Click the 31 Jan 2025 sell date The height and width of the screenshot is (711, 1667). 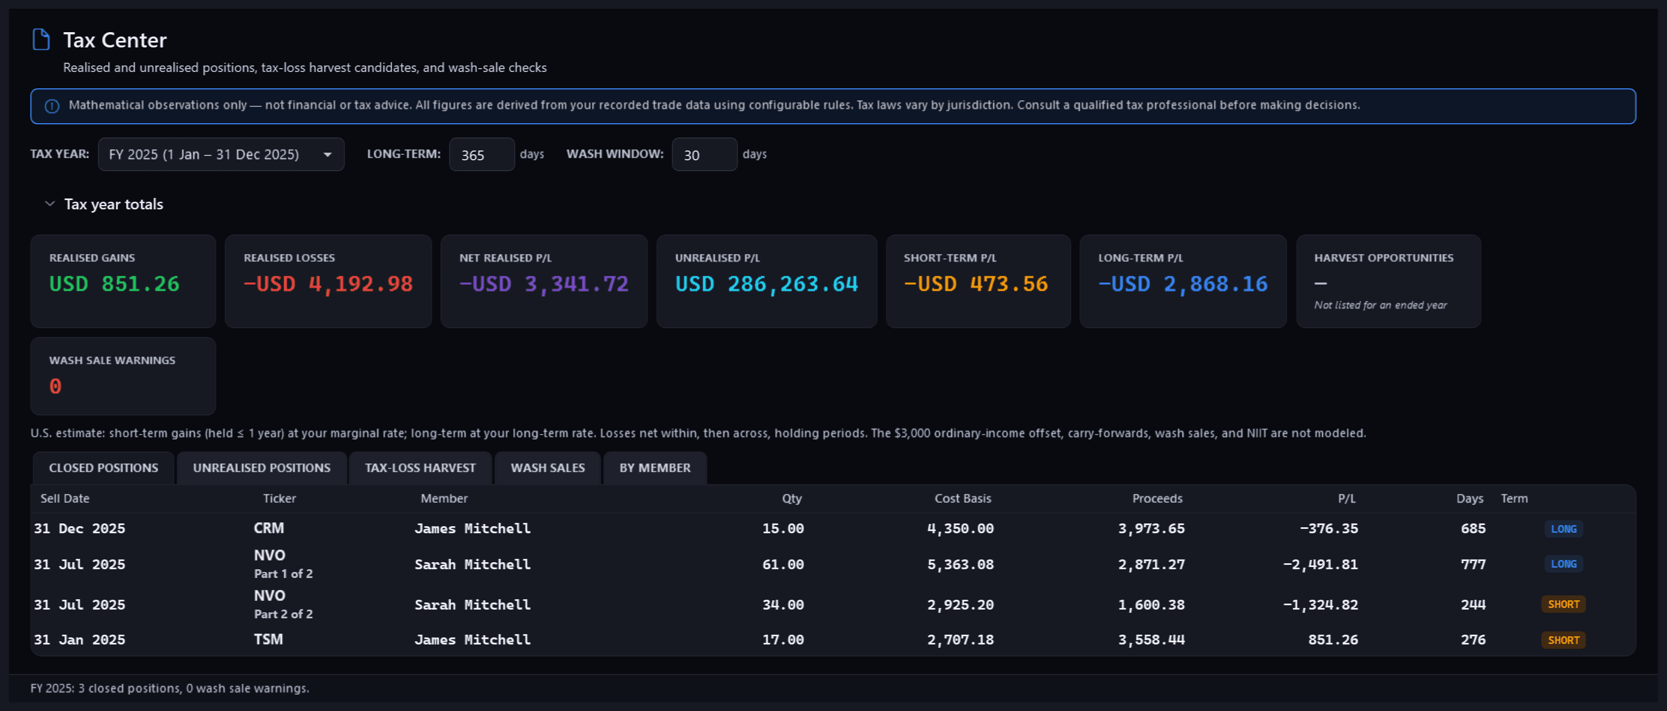coord(80,640)
